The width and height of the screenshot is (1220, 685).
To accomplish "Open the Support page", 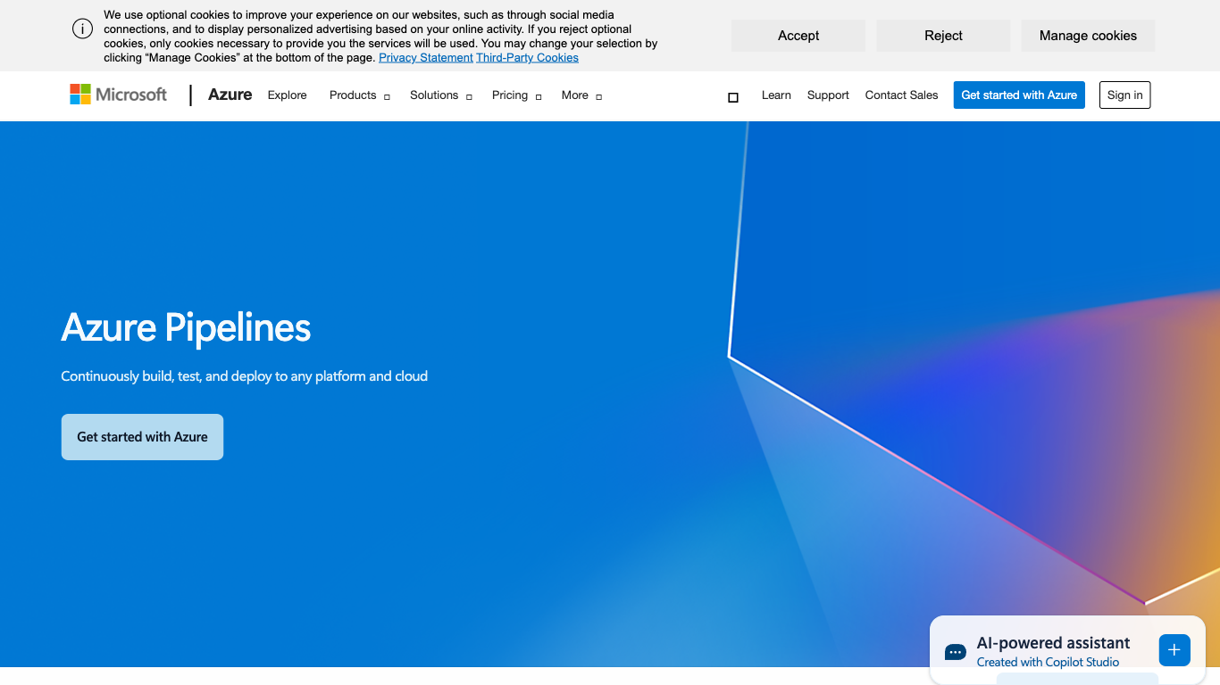I will [828, 95].
